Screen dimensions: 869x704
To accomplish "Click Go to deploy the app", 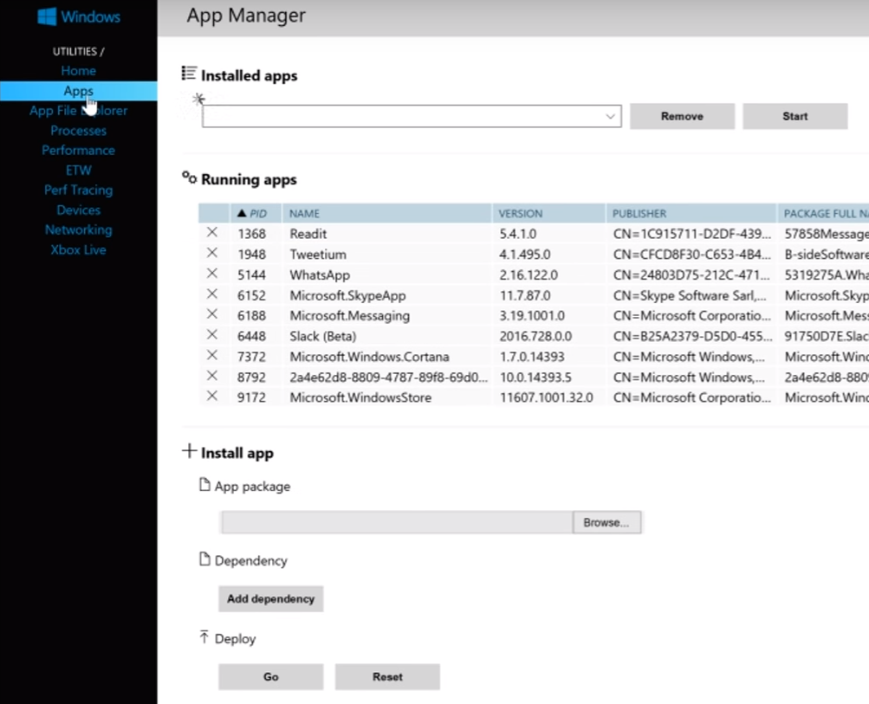I will [270, 677].
